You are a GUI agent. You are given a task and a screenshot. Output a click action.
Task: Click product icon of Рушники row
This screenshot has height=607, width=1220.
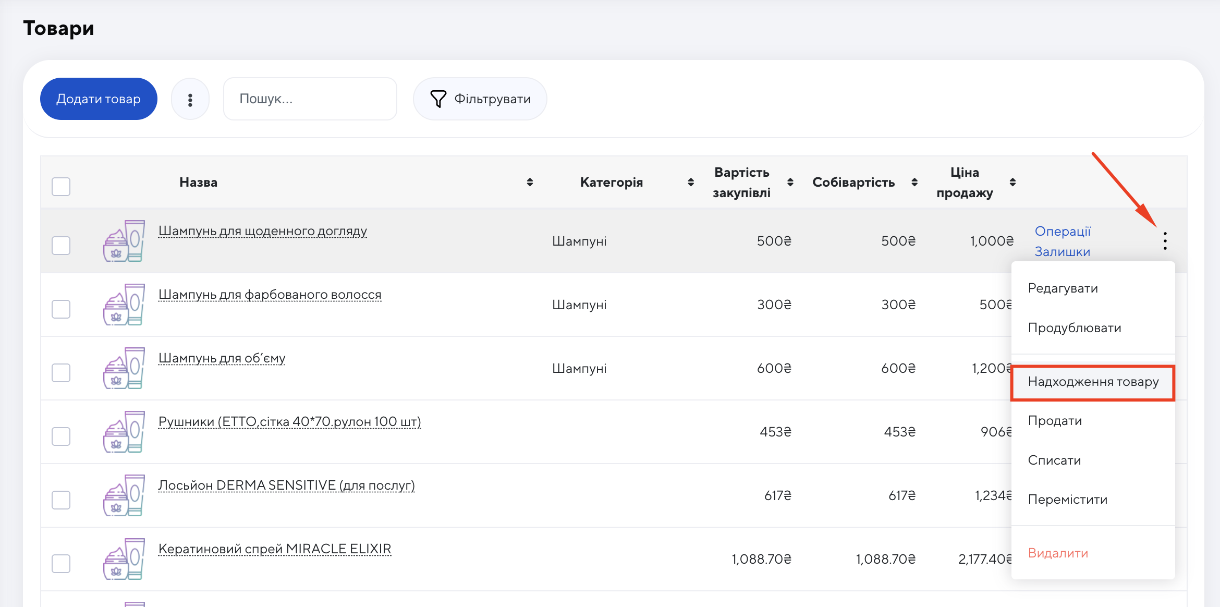(124, 432)
